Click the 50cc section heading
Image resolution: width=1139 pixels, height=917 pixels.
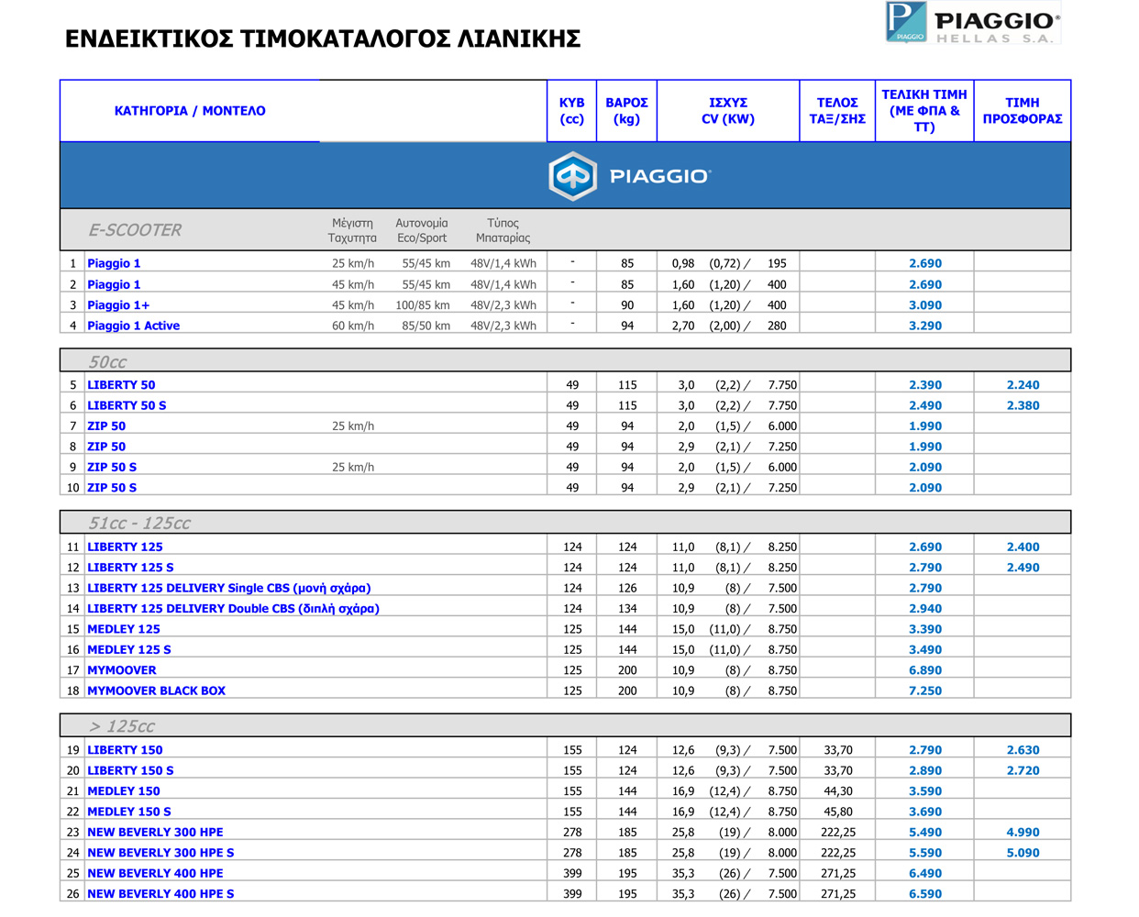(x=107, y=362)
